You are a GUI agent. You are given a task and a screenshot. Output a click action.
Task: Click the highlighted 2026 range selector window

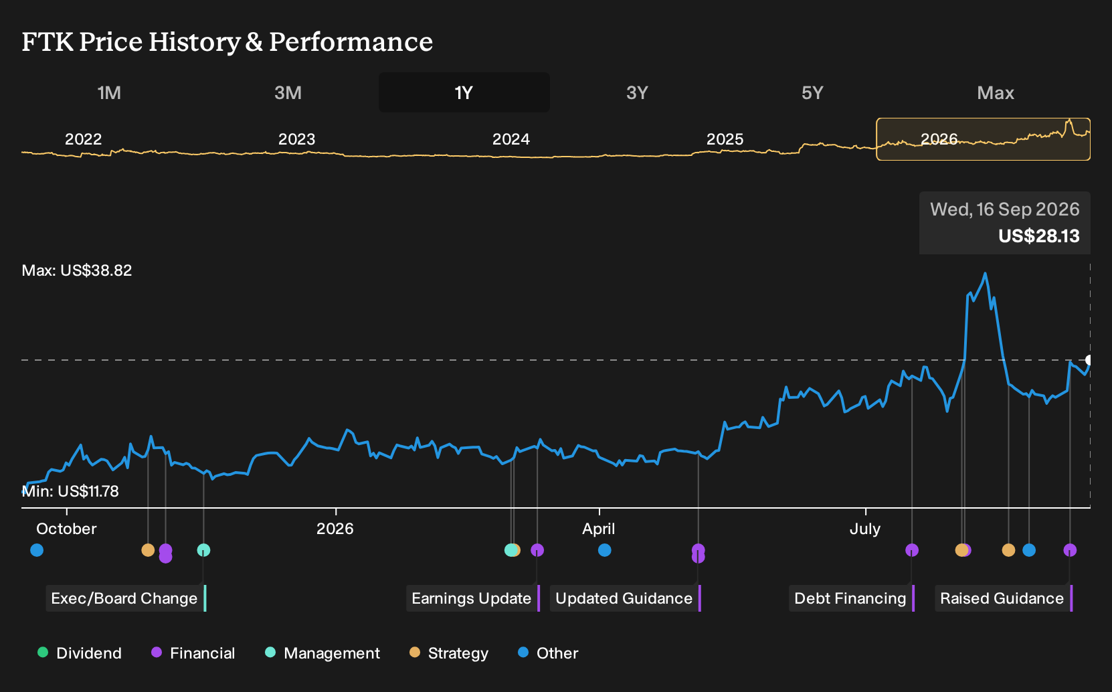coord(984,139)
